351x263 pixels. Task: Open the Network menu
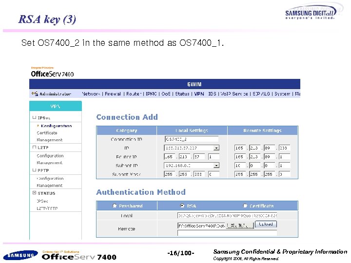click(x=91, y=94)
